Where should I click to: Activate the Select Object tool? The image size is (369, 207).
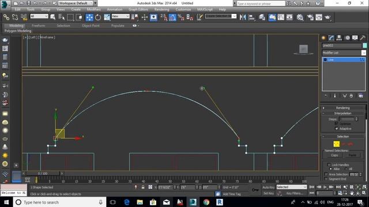52,17
